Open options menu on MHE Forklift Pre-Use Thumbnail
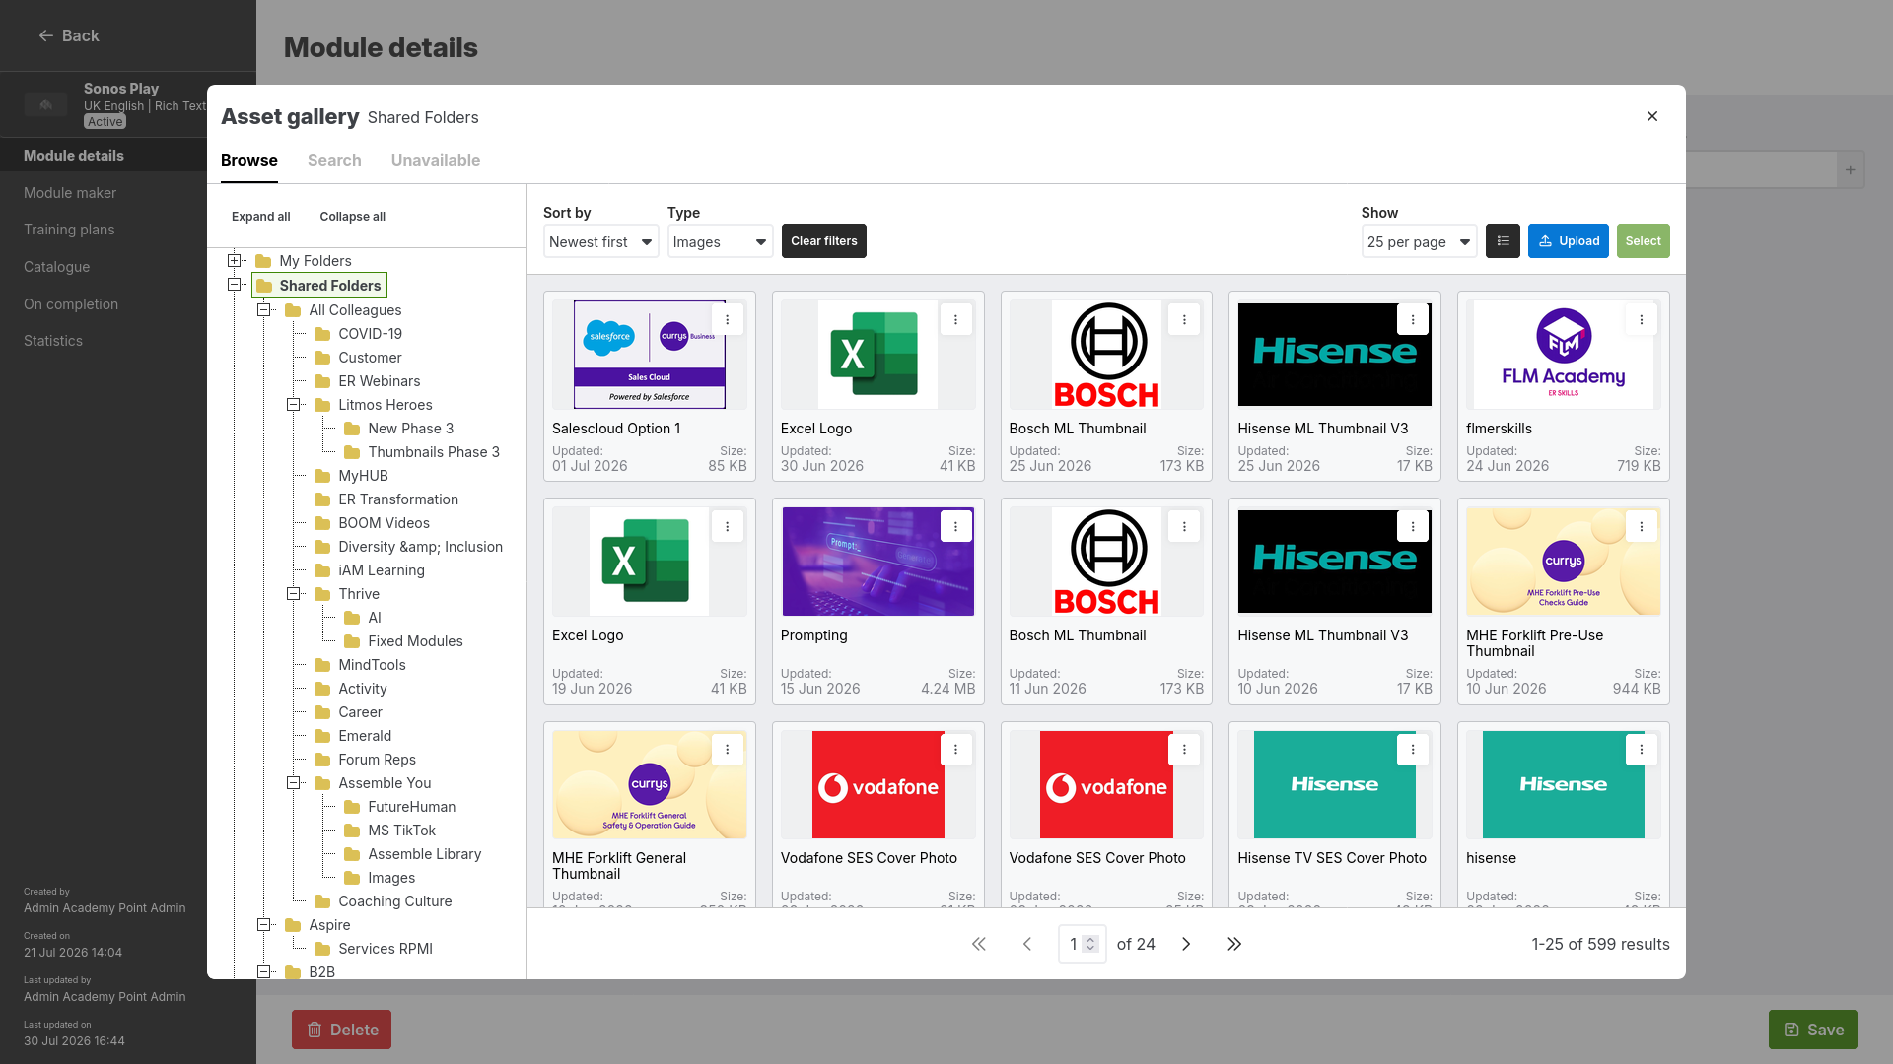 (1642, 527)
